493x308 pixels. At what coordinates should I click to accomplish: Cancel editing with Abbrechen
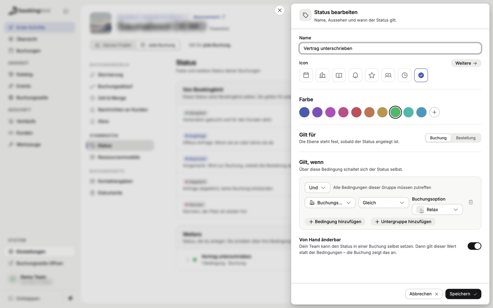[x=424, y=294]
